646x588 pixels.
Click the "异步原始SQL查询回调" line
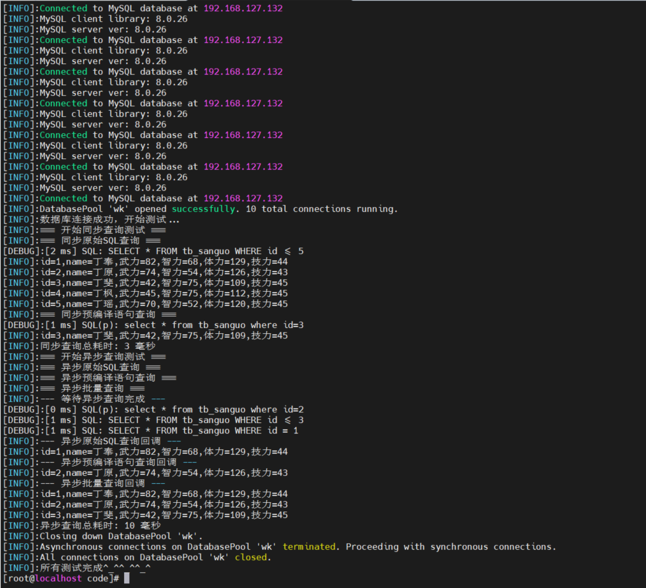click(x=92, y=441)
